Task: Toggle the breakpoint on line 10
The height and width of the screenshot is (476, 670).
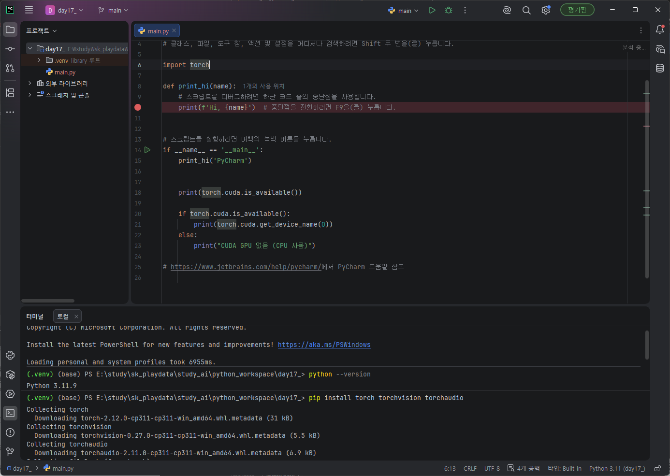Action: click(x=138, y=107)
